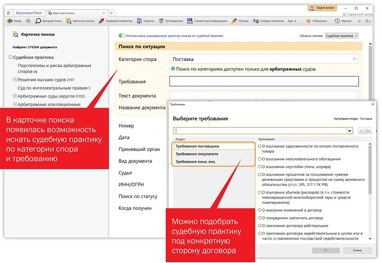The width and height of the screenshot is (382, 263).
Task: Click the gray Forward arrow icon
Action: [x=28, y=21]
